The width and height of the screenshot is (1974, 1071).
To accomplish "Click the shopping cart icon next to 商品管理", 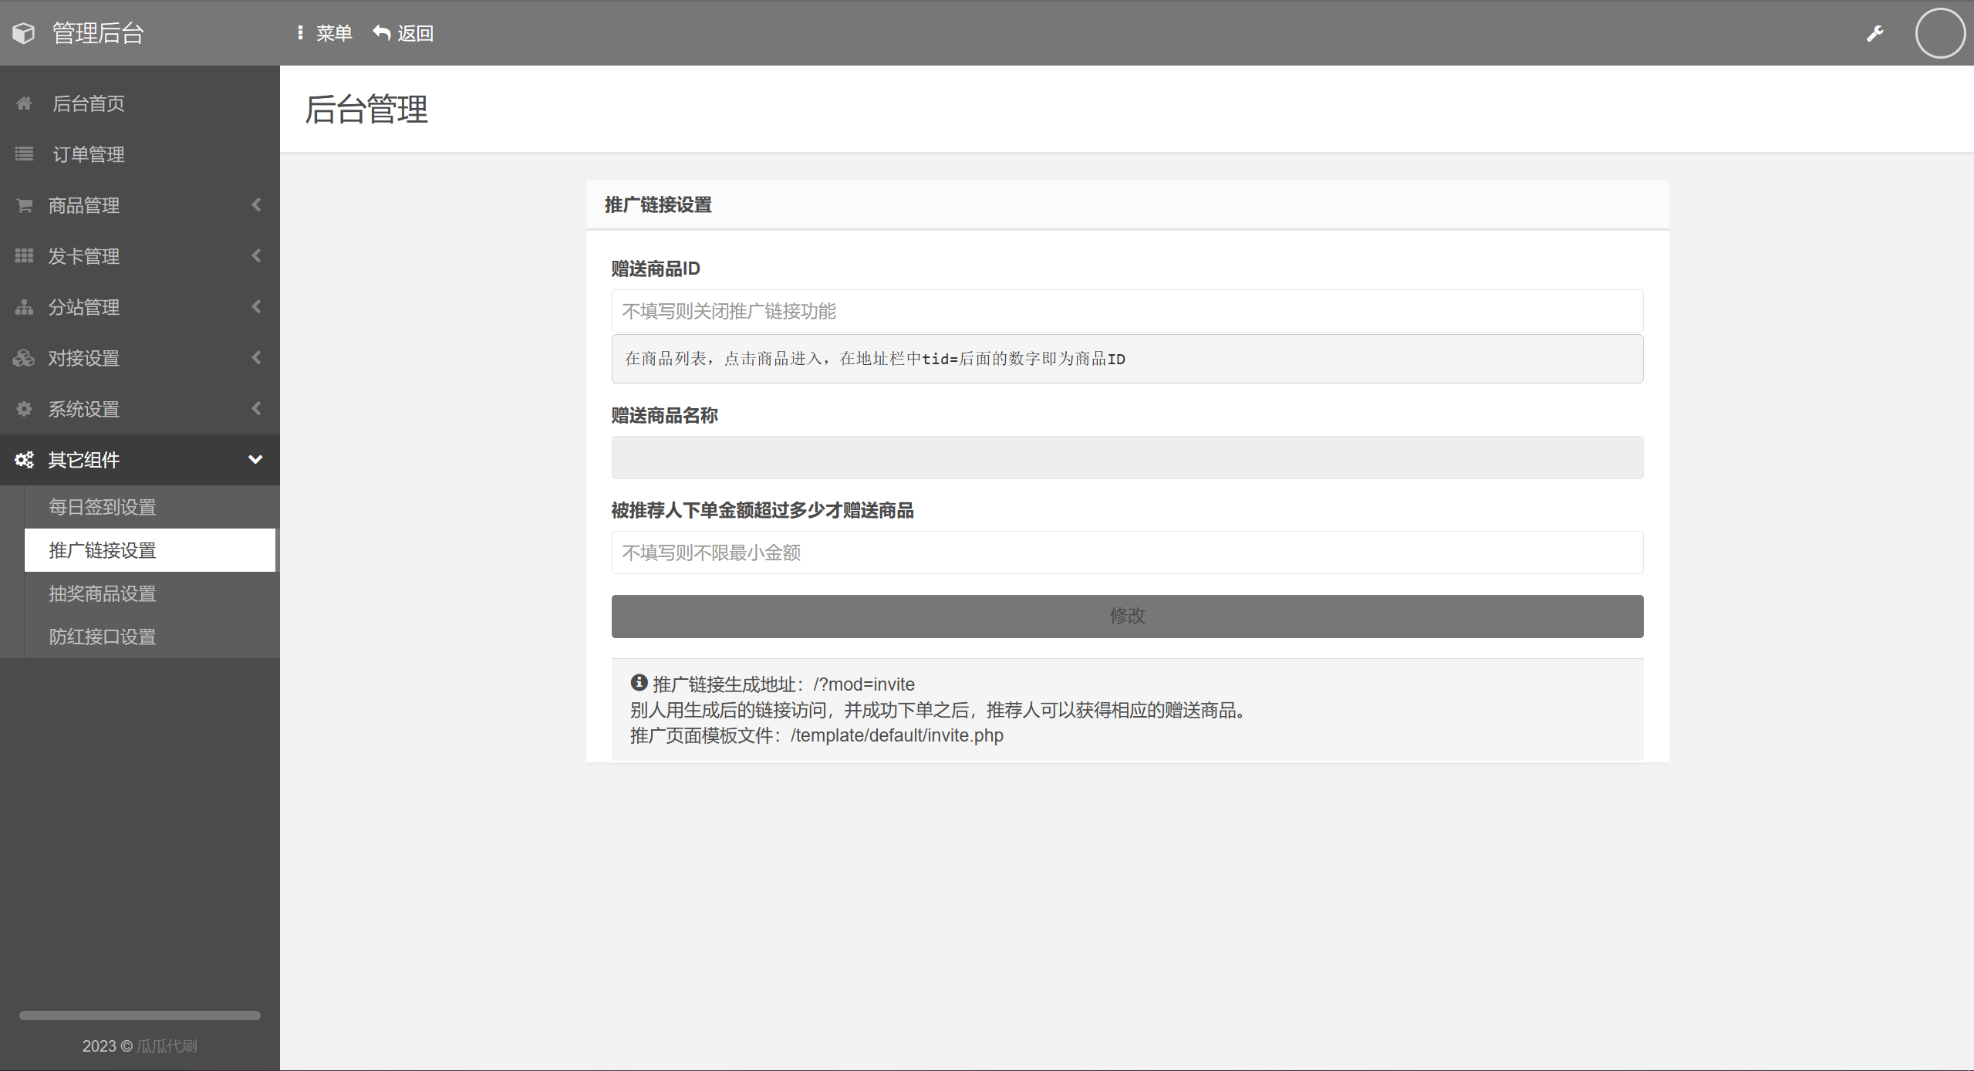I will (24, 205).
